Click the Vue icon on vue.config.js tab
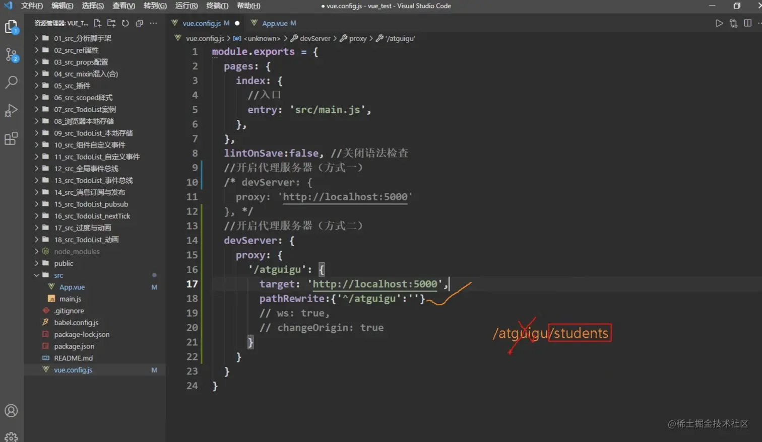This screenshot has height=442, width=762. pyautogui.click(x=175, y=23)
